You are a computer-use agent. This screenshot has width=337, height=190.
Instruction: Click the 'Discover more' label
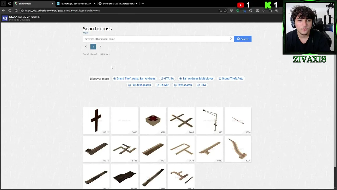tap(99, 79)
